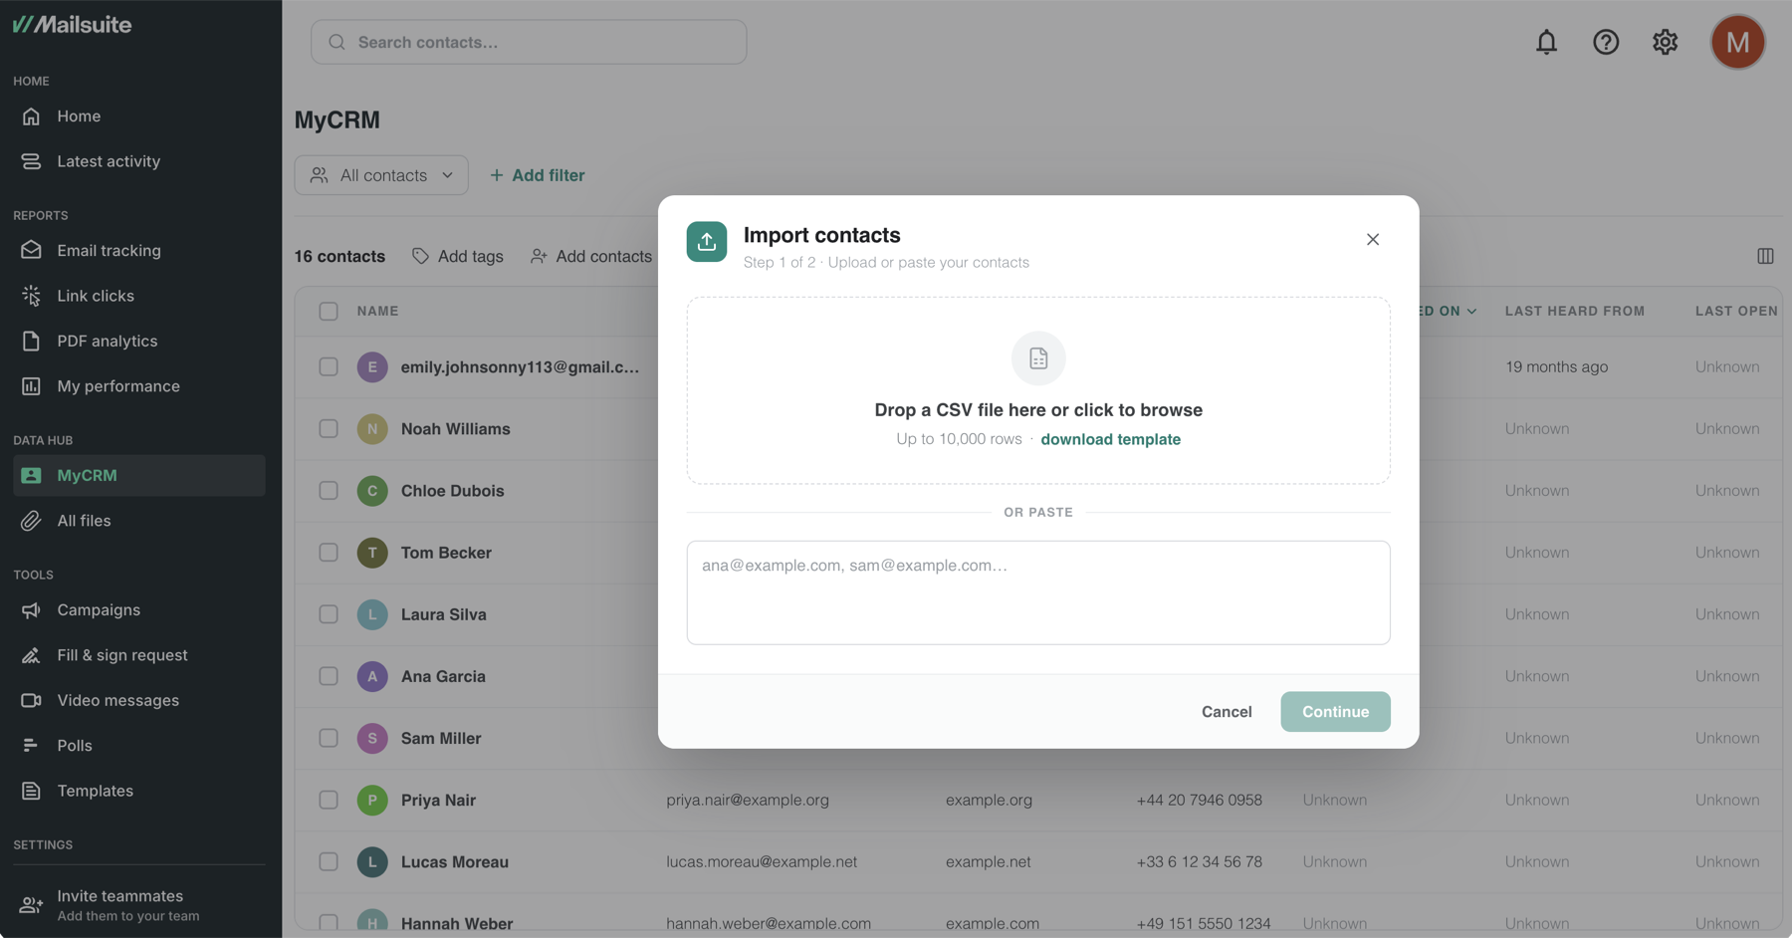Click the download template link
This screenshot has height=938, width=1792.
tap(1110, 439)
